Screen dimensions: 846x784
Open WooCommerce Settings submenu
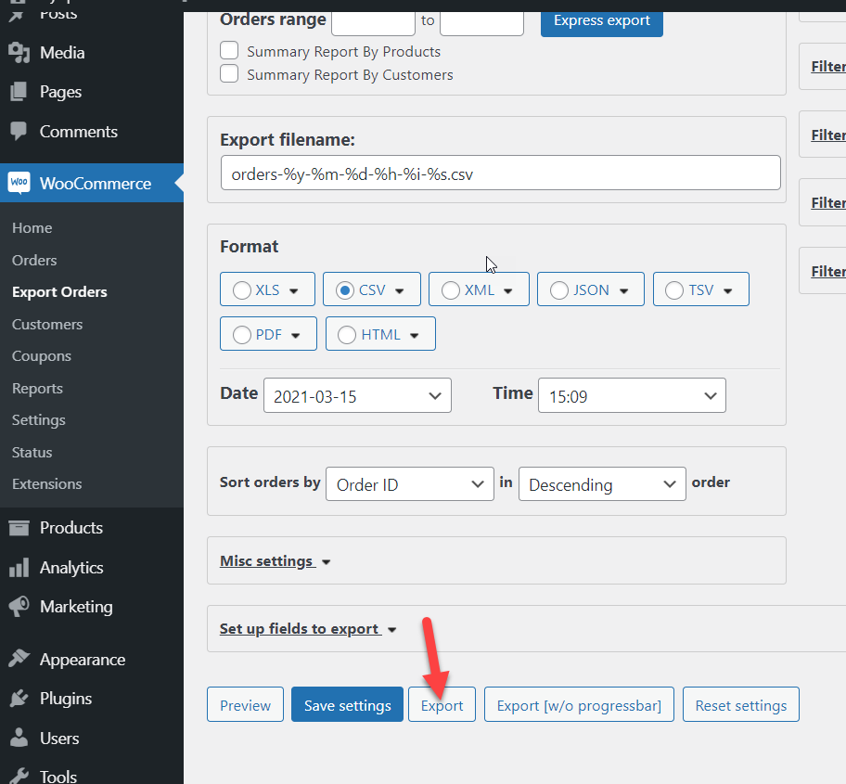[39, 419]
